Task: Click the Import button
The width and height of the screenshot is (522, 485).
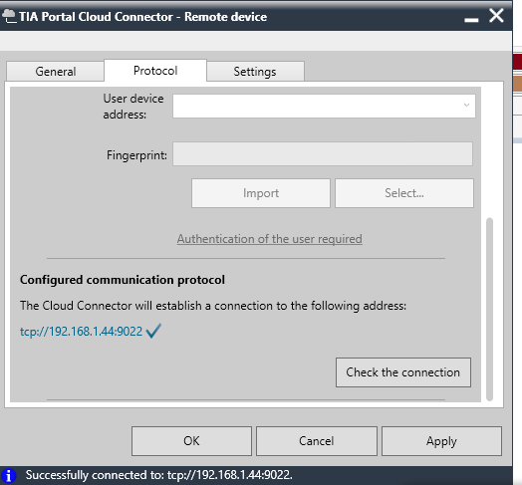Action: [x=261, y=193]
